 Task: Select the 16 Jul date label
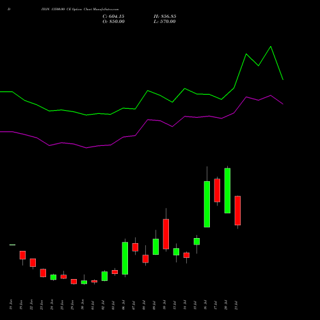pyautogui.click(x=205, y=305)
